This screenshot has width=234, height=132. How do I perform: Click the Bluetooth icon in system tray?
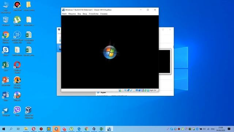coord(197,129)
